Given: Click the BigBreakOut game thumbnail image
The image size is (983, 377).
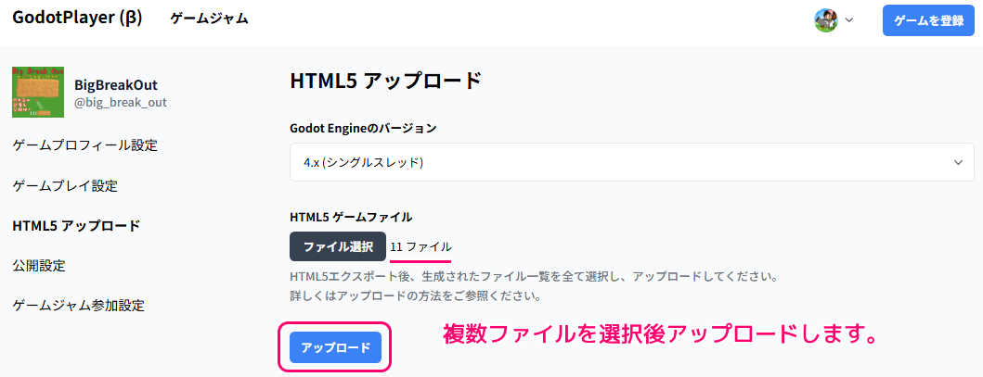Looking at the screenshot, I should tap(38, 92).
